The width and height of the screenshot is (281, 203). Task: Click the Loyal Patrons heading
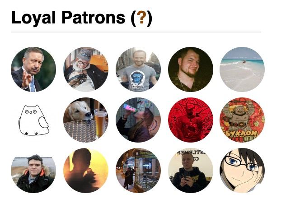tap(82, 18)
